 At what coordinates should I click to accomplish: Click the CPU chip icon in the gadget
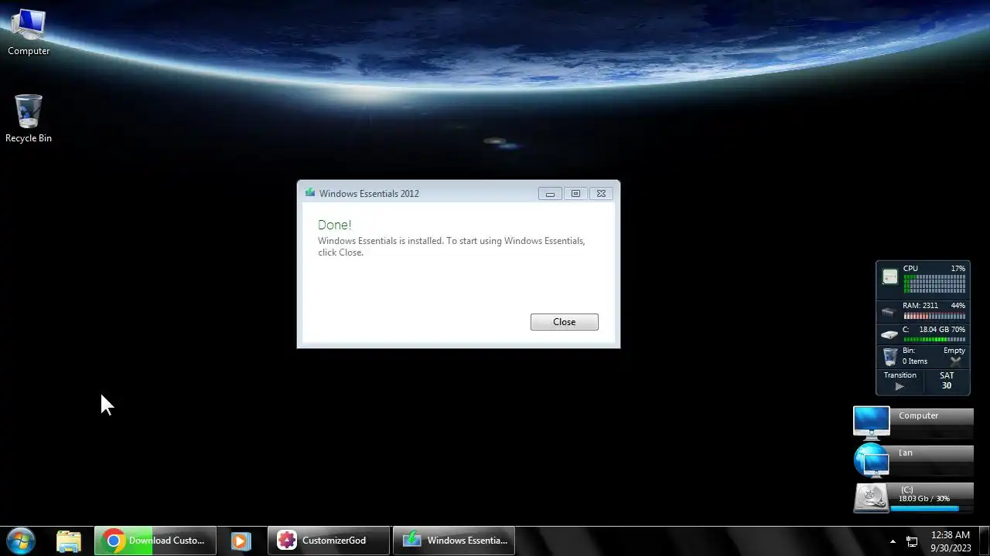890,276
